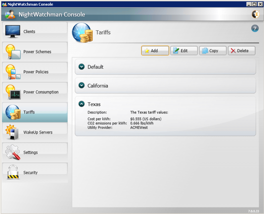
Task: Click the Power Policies icon
Action: click(13, 72)
